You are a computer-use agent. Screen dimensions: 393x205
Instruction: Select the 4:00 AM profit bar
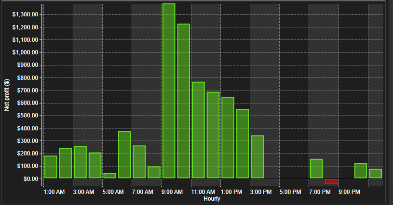pos(95,165)
